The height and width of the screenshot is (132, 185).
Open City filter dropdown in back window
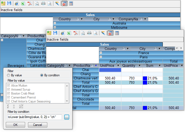tap(113, 19)
